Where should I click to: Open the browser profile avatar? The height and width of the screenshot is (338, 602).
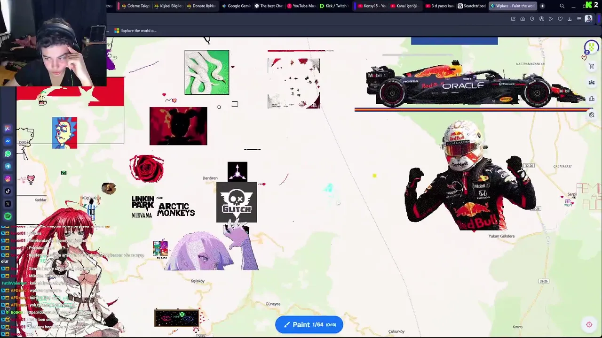[x=588, y=19]
